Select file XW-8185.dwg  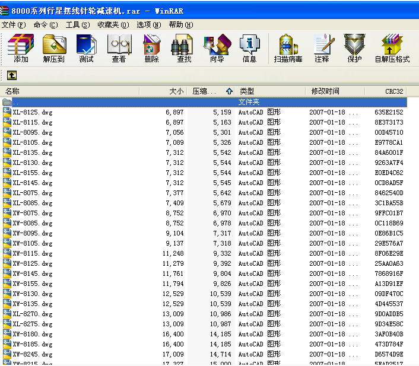click(33, 344)
